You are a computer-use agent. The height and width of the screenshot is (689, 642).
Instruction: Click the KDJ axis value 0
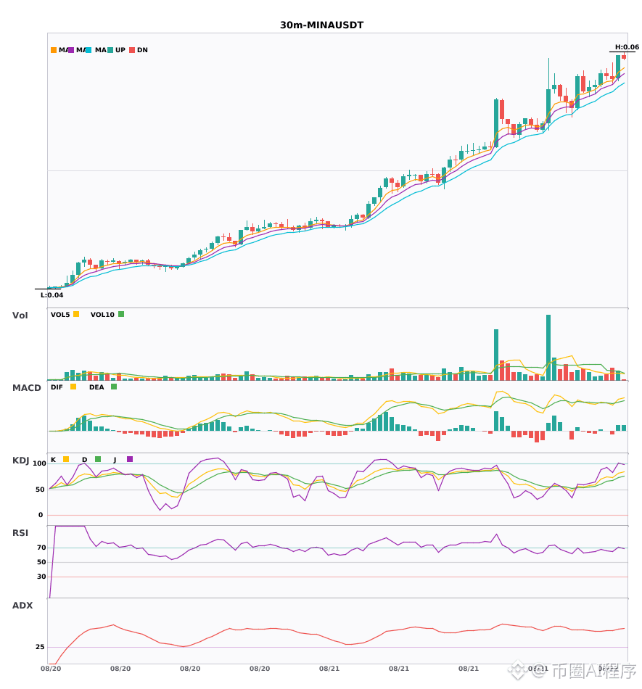pyautogui.click(x=41, y=515)
